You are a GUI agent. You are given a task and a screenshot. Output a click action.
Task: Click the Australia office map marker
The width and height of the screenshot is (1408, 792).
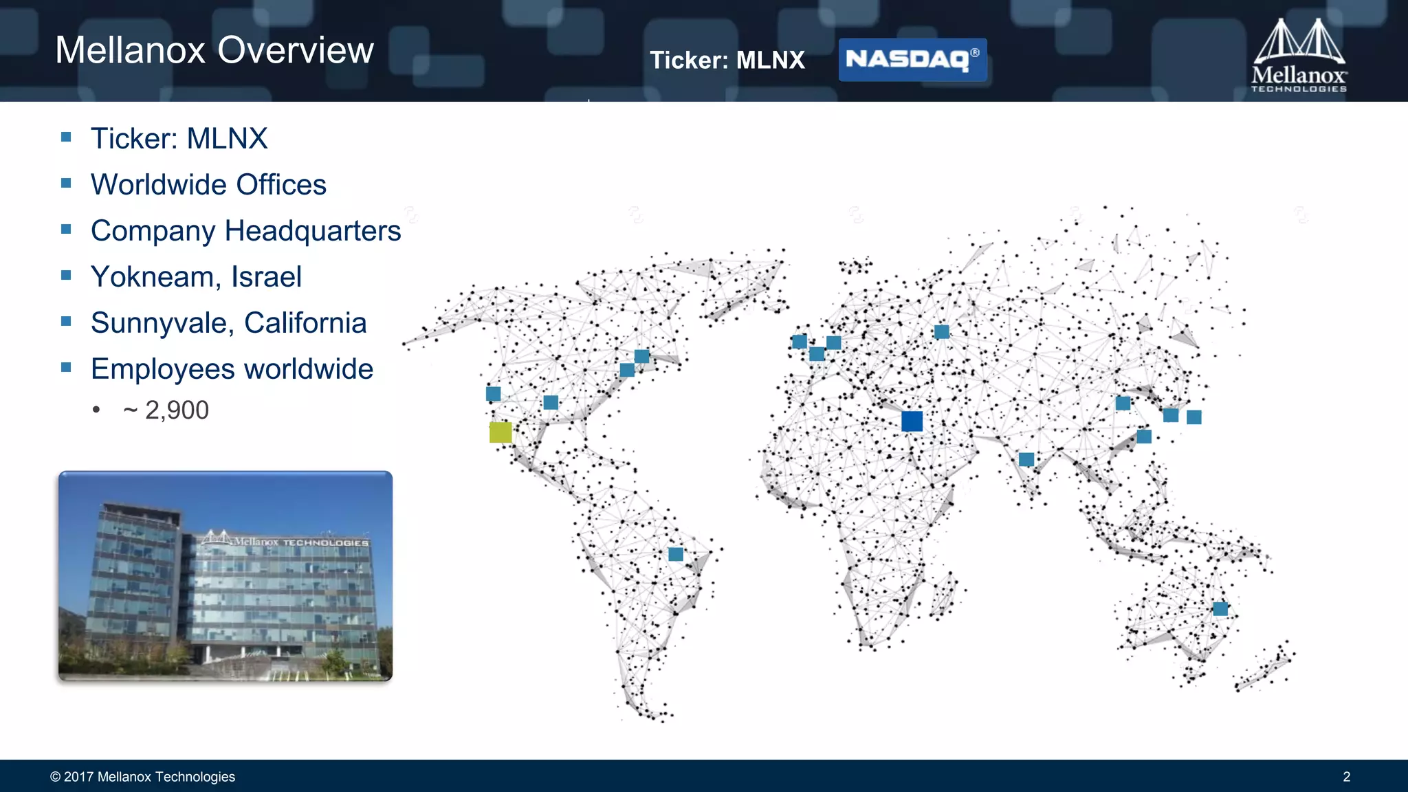pos(1220,608)
